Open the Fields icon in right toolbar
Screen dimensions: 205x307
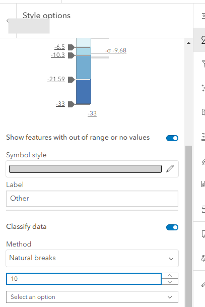[x=203, y=137]
